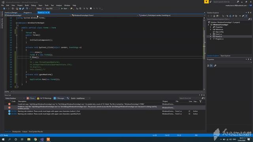Image resolution: width=253 pixels, height=142 pixels.
Task: Click the column filter funnel in Error List
Action: pyautogui.click(x=200, y=101)
